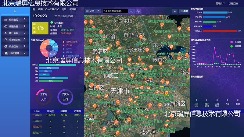Click the 运行监控 link in header
The height and width of the screenshot is (137, 244).
pos(233,3)
